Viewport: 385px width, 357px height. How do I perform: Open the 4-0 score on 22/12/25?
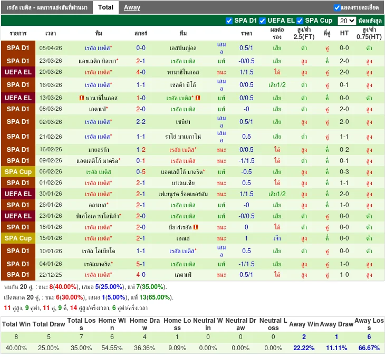coord(141,275)
